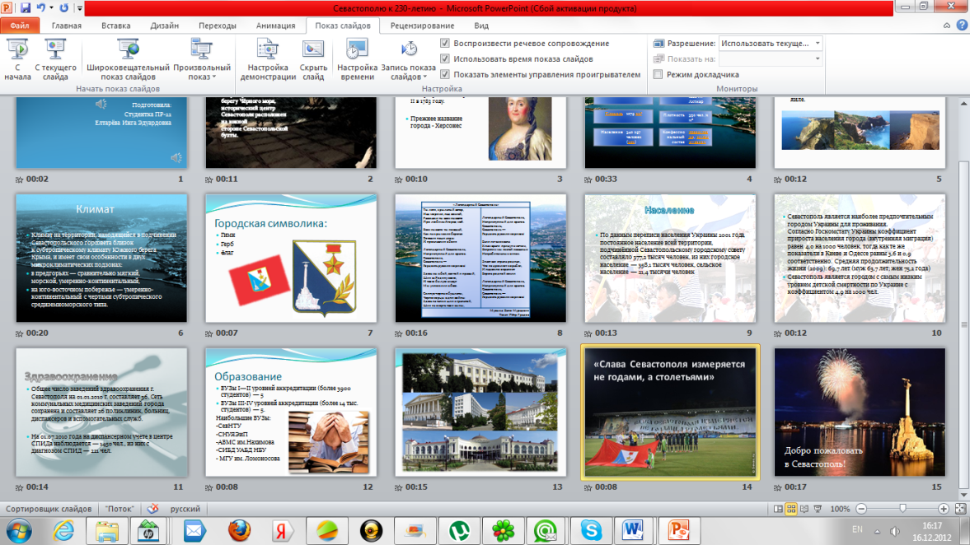Click volume speaker icon in system tray

894,531
